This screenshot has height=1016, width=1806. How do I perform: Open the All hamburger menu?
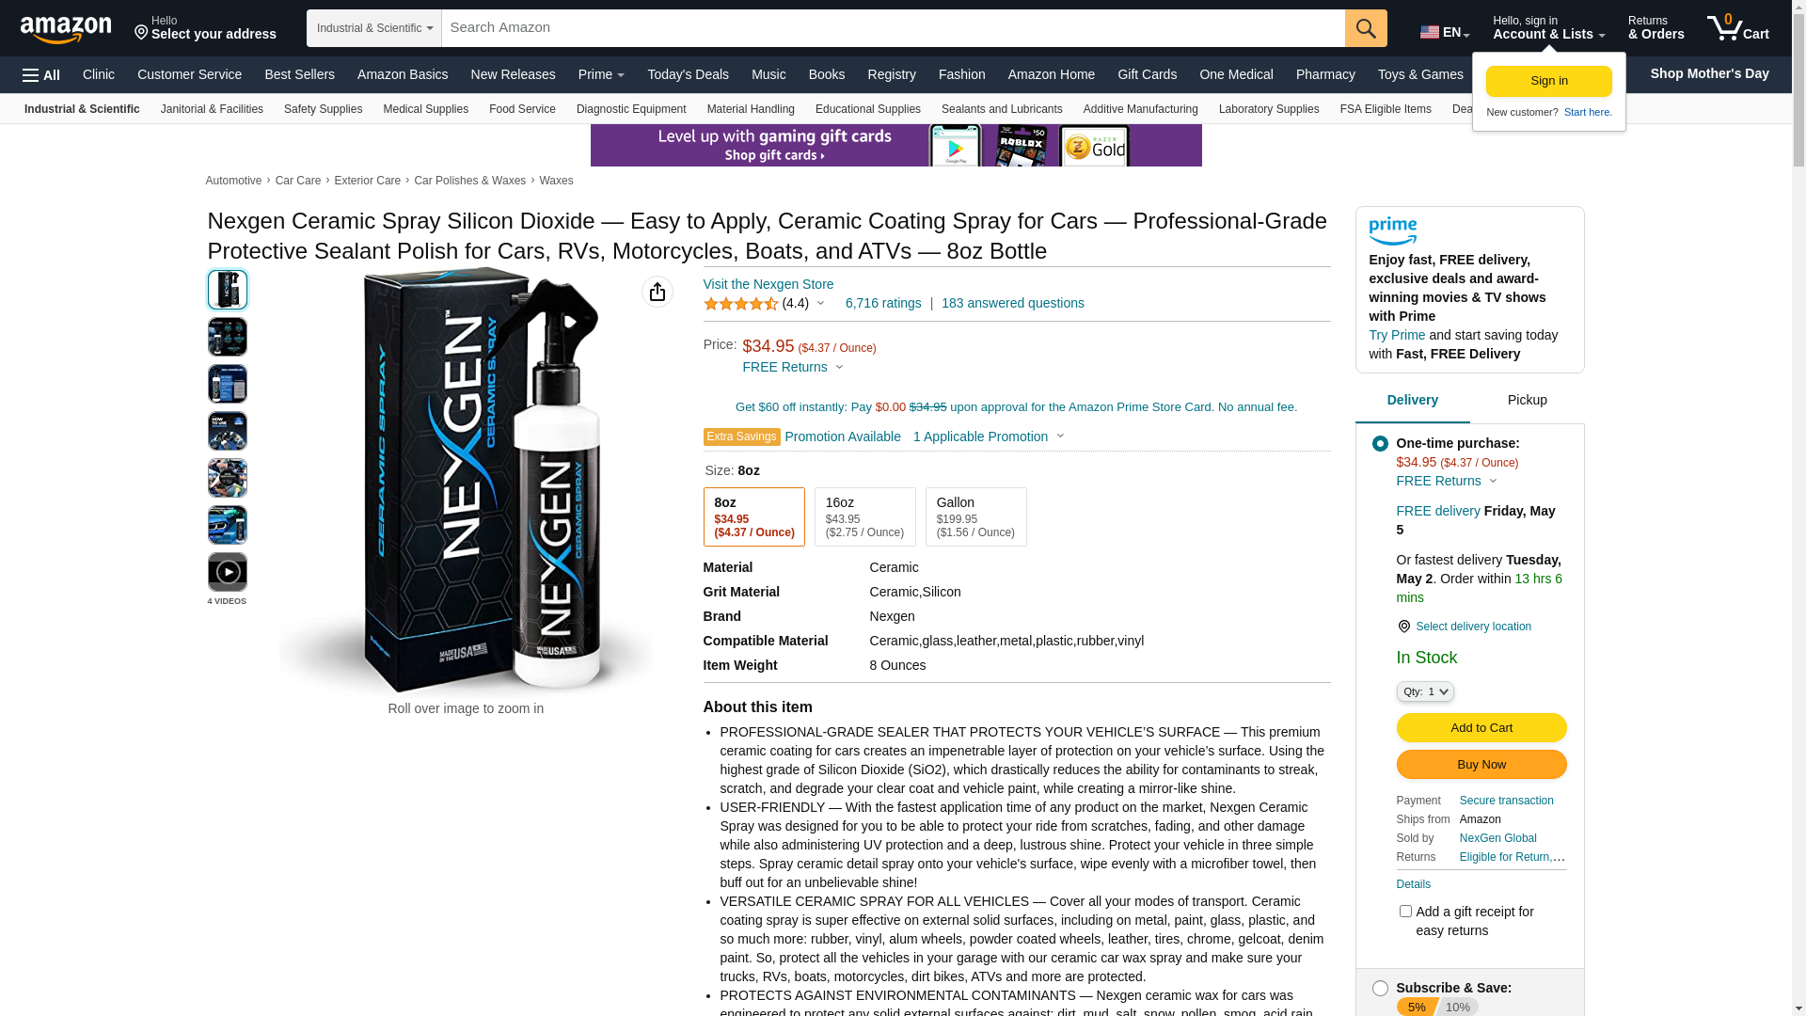point(41,75)
